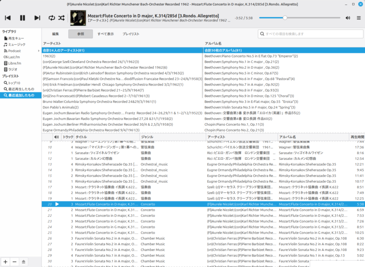Skip to the previous track

[8, 18]
